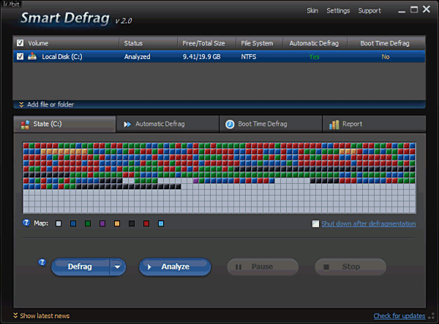Screen dimensions: 439x324
Task: Expand the Show latest news section
Action: click(x=42, y=316)
